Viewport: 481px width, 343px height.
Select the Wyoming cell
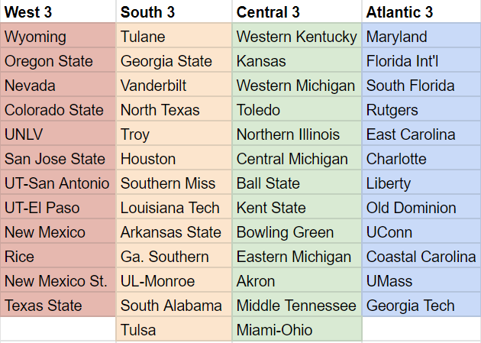pyautogui.click(x=58, y=35)
